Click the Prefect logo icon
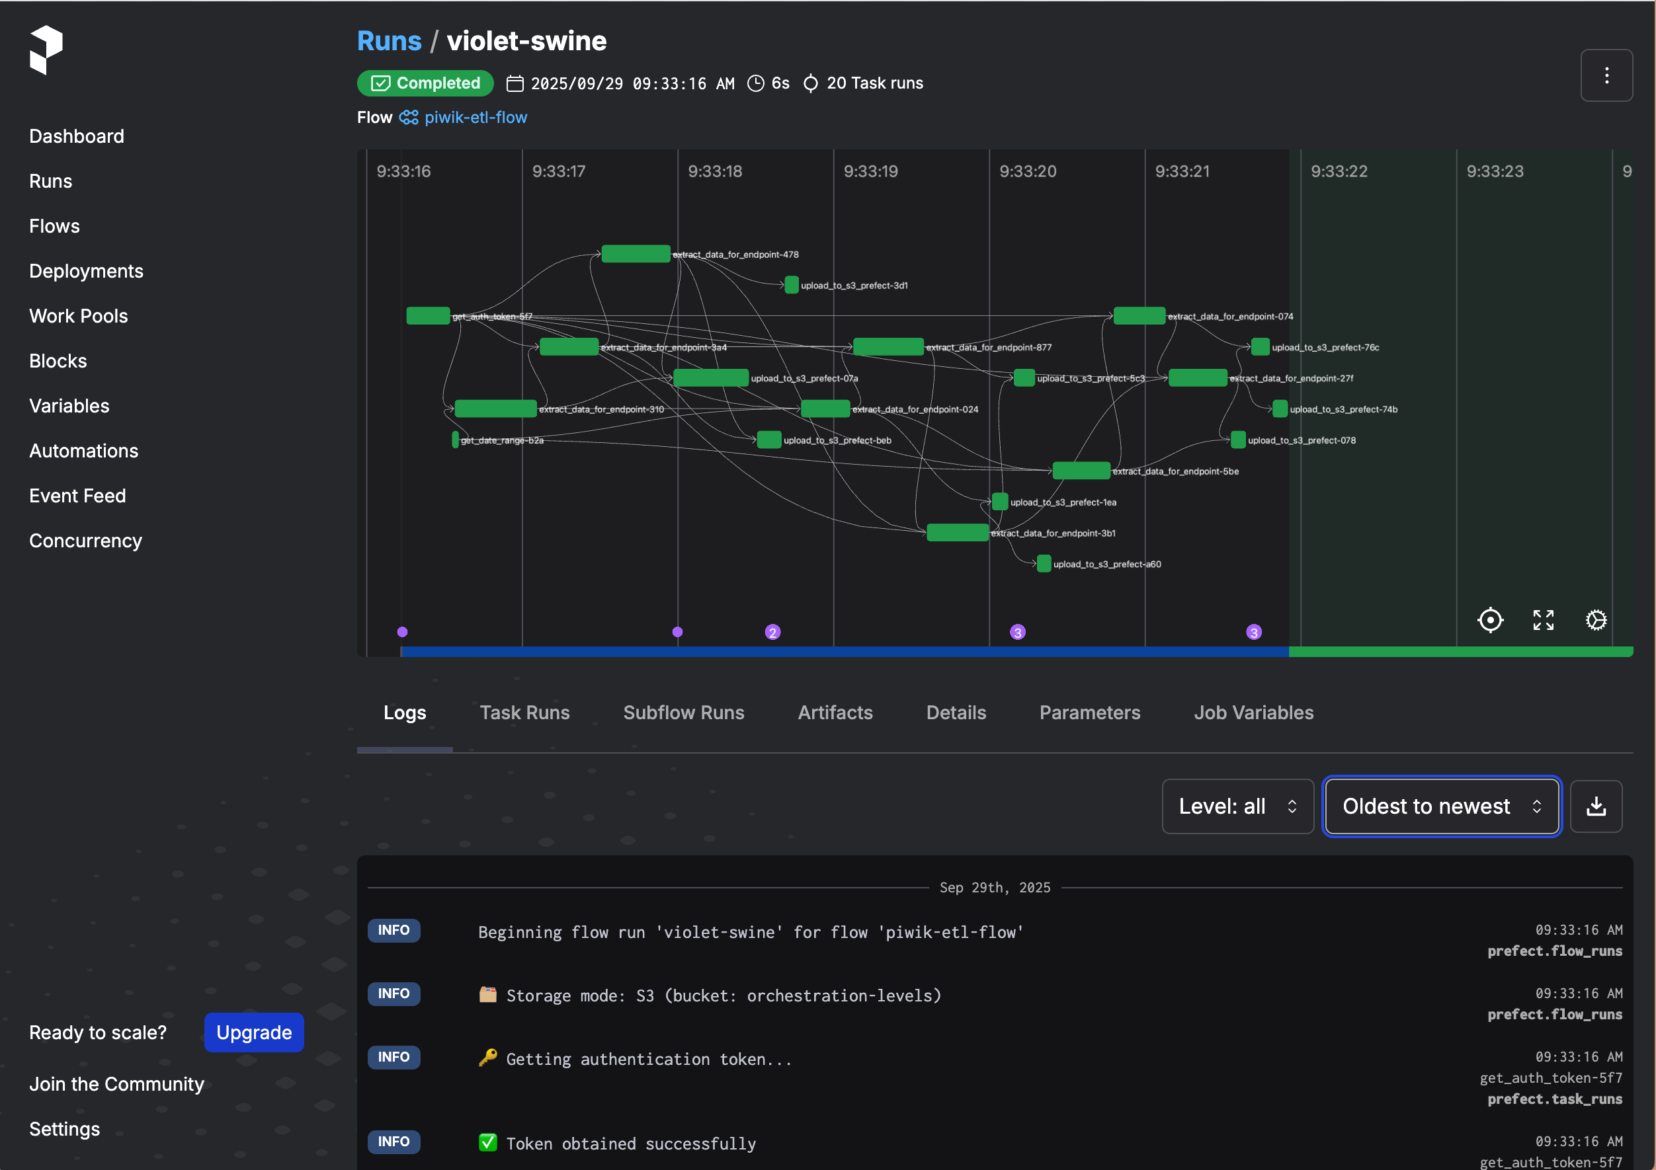1656x1170 pixels. tap(46, 50)
